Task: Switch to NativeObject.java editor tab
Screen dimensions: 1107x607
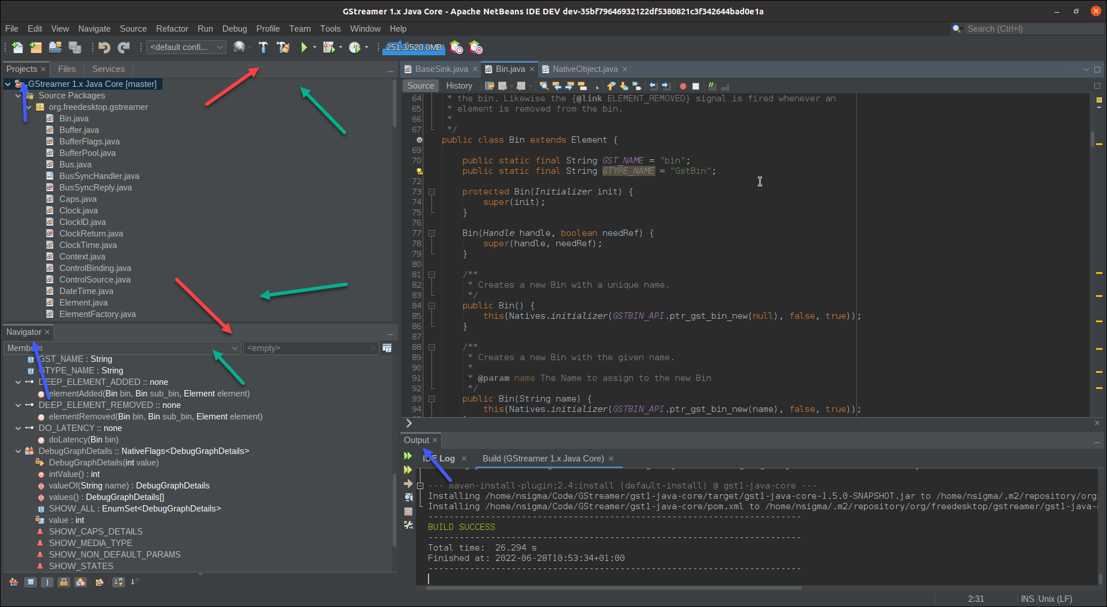Action: click(x=585, y=69)
